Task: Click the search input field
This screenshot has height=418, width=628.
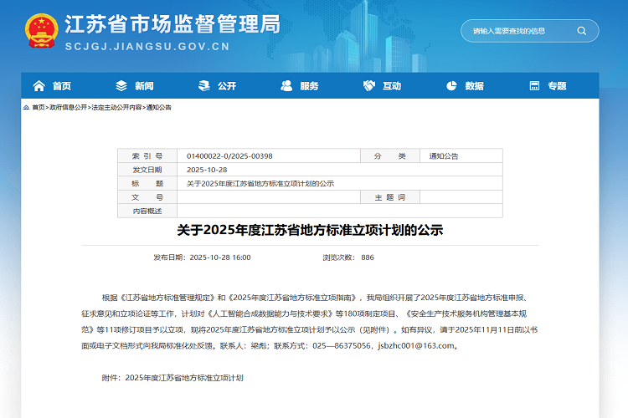Action: point(519,31)
